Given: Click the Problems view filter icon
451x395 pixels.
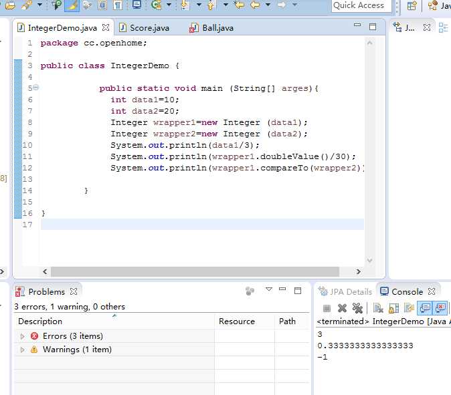Looking at the screenshot, I should click(250, 291).
